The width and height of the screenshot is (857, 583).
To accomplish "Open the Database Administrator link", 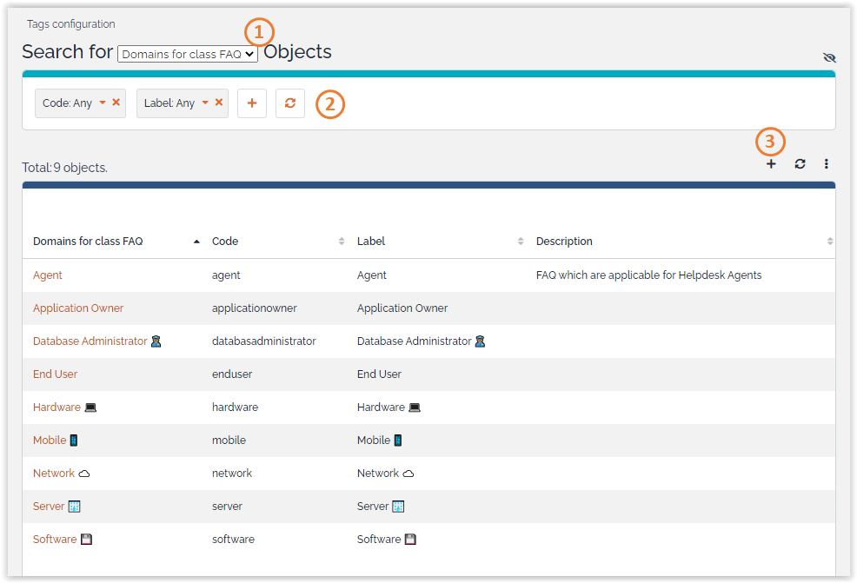I will [90, 341].
